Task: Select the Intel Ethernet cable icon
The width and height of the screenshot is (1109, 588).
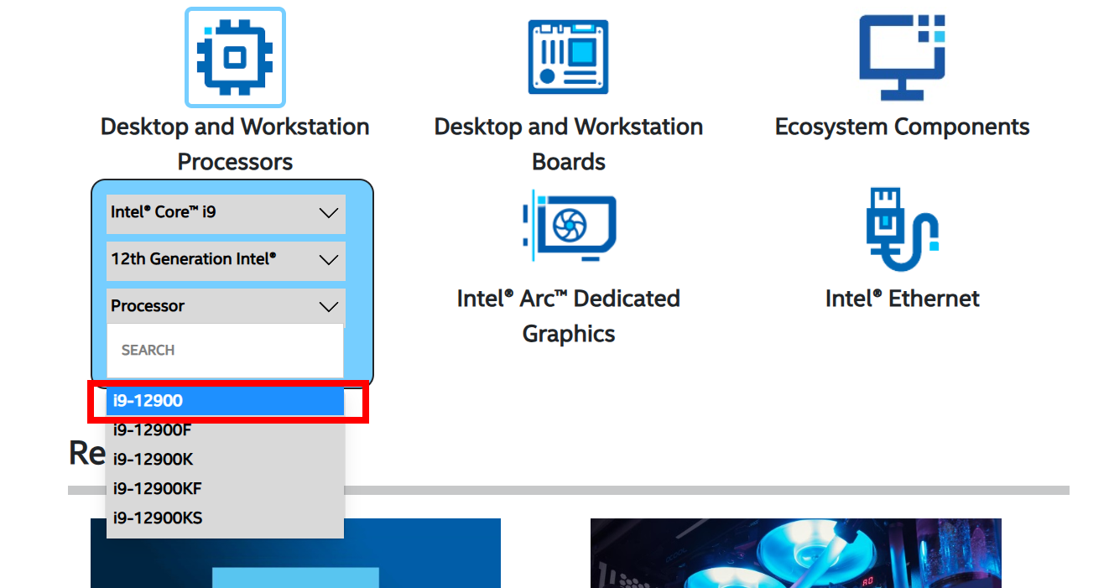Action: (902, 229)
